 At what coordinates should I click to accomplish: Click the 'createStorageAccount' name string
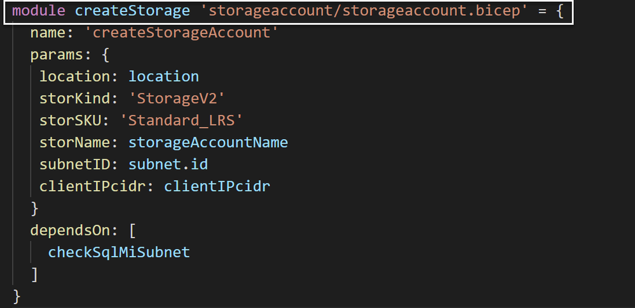click(181, 32)
